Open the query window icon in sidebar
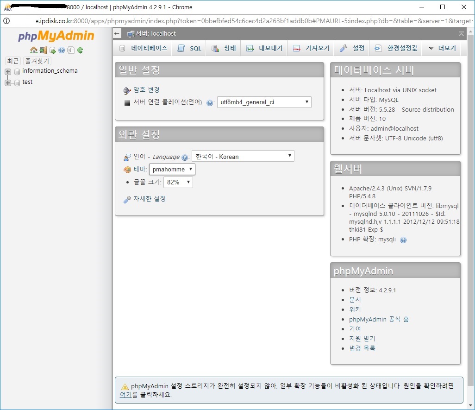 coord(52,50)
